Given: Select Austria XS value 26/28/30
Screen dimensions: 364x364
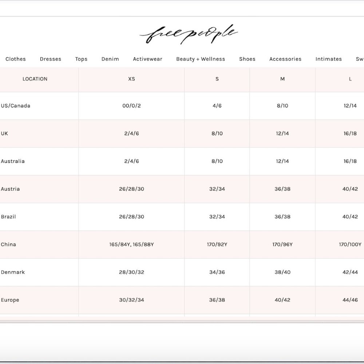Looking at the screenshot, I should 131,189.
